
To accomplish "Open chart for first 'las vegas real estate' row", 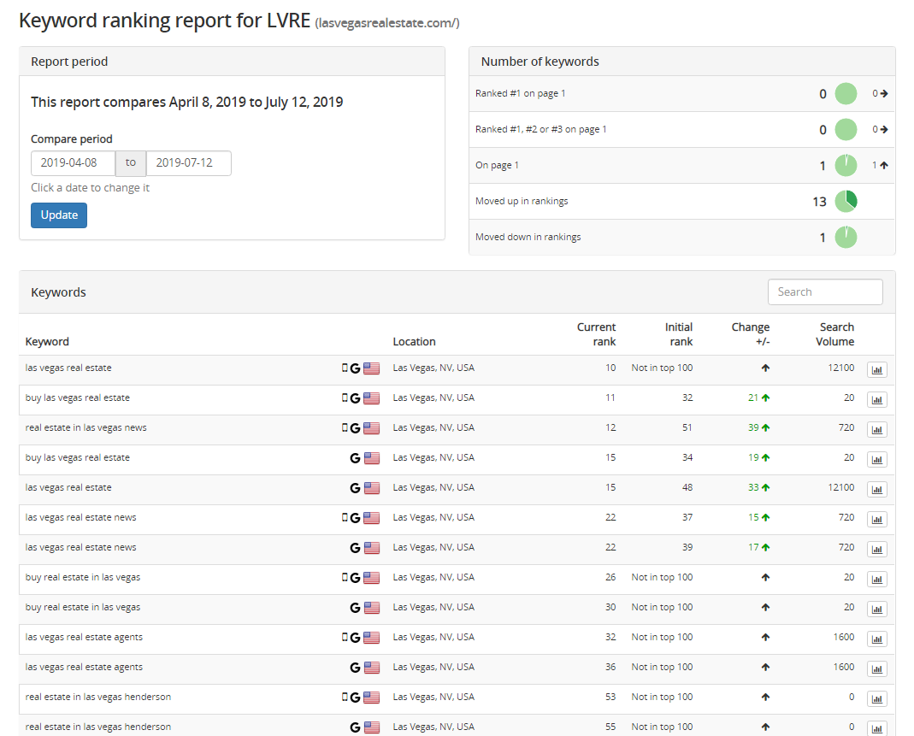I will [876, 370].
